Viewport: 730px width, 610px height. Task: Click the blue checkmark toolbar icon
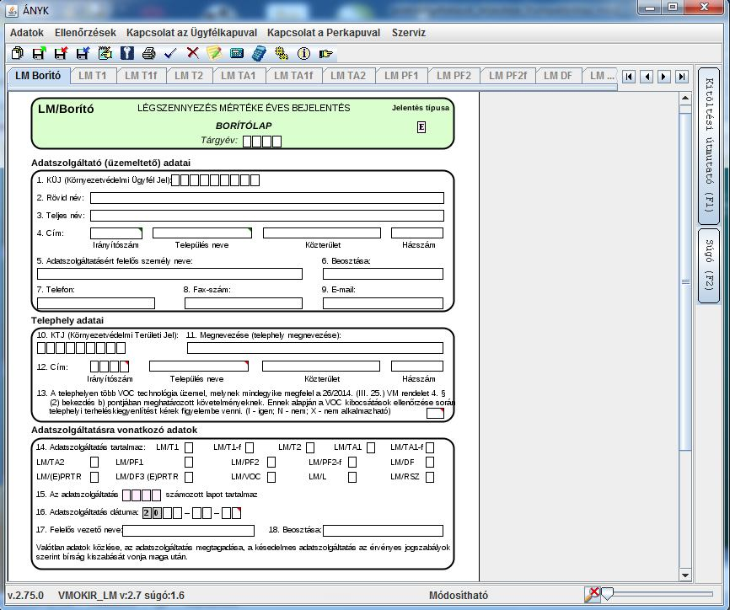point(170,54)
